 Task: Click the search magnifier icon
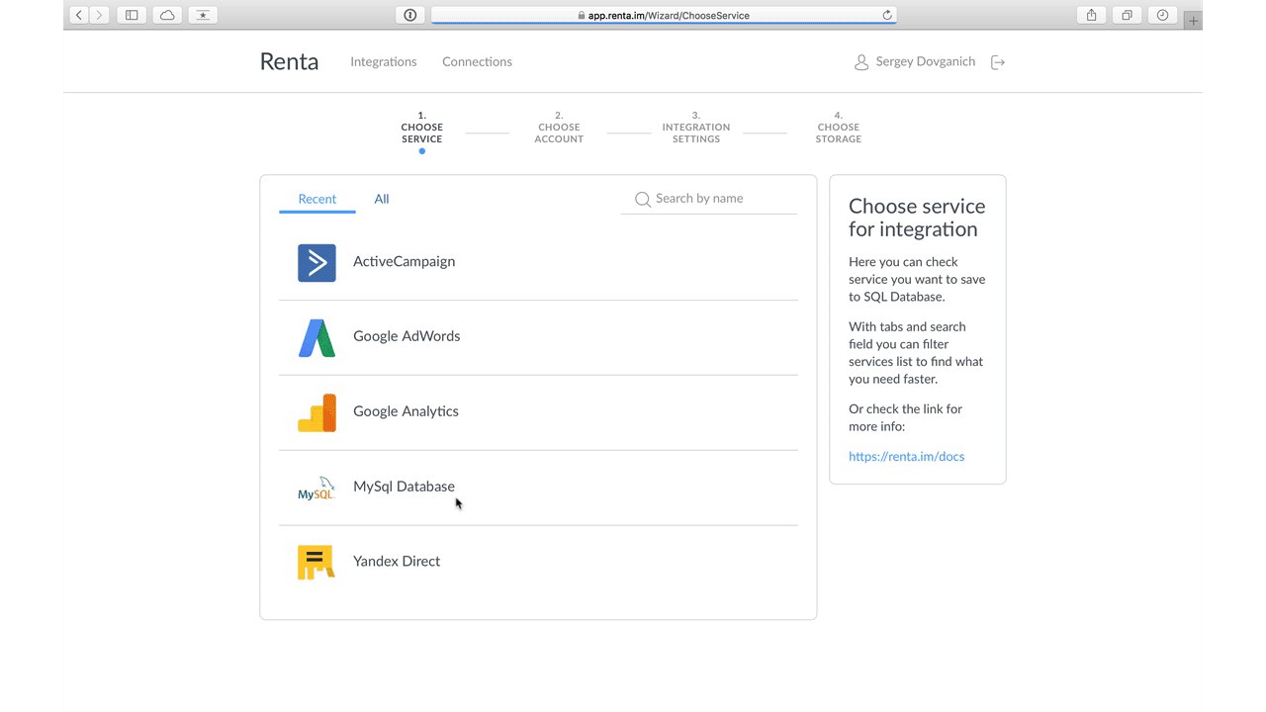(643, 200)
